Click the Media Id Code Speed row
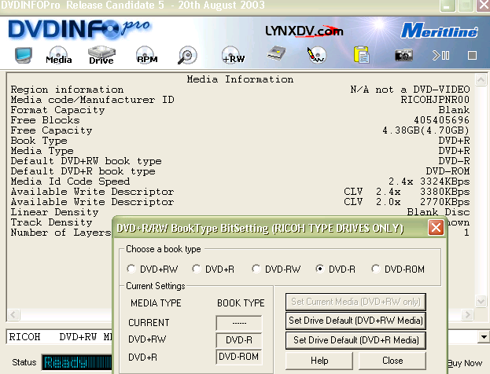 pos(240,181)
